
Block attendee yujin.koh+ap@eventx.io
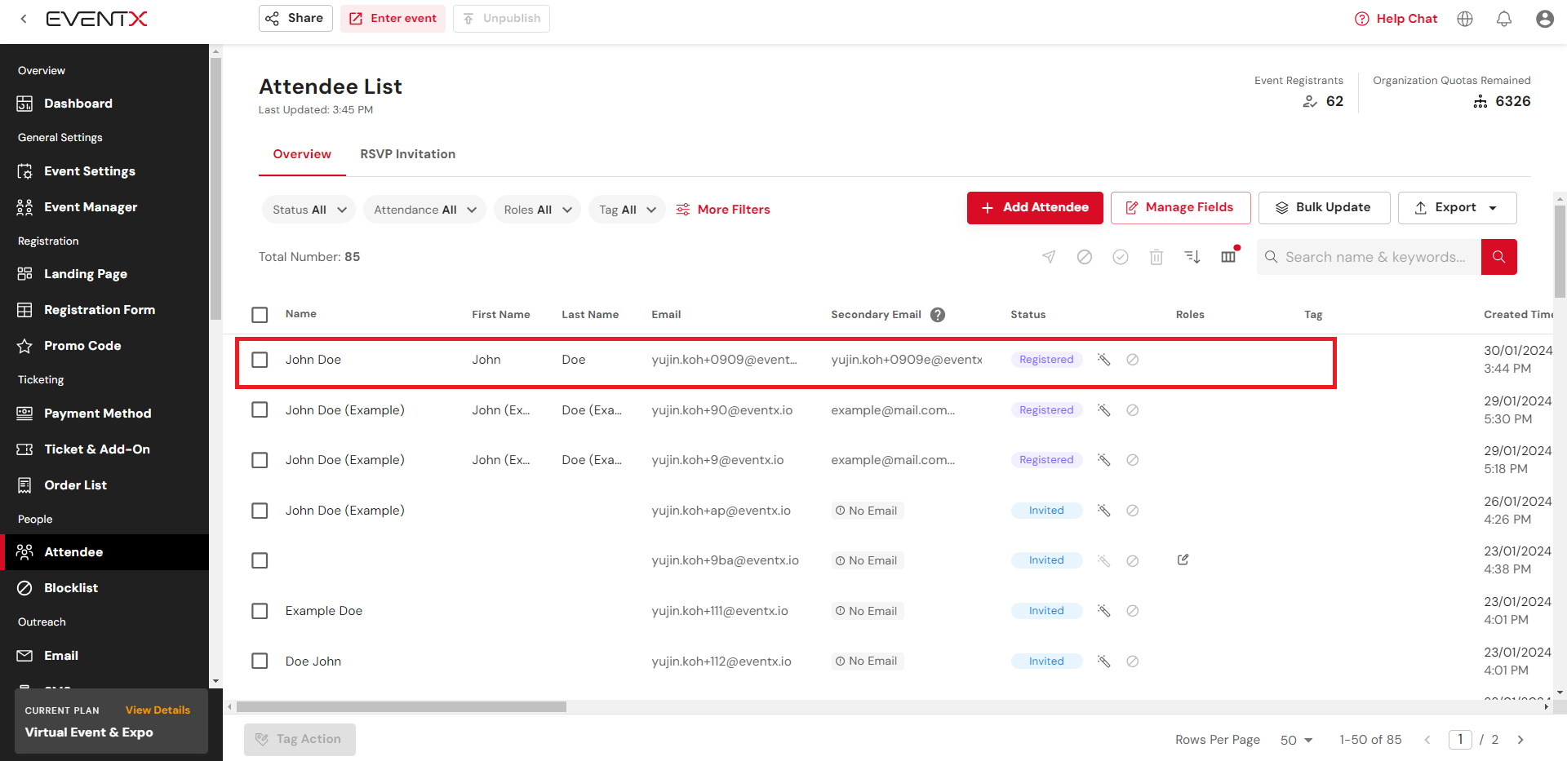(1133, 511)
